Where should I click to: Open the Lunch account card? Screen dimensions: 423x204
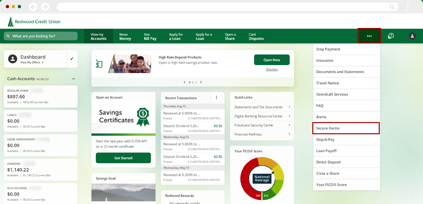tap(41, 121)
